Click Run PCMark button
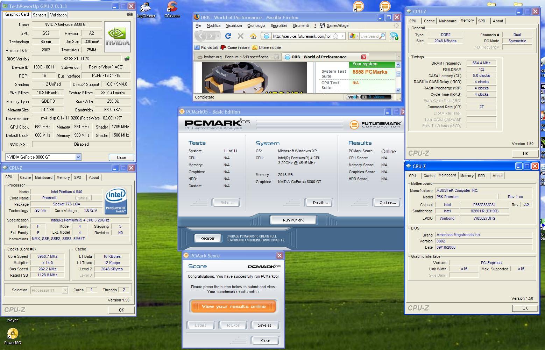This screenshot has width=545, height=350. click(x=293, y=220)
